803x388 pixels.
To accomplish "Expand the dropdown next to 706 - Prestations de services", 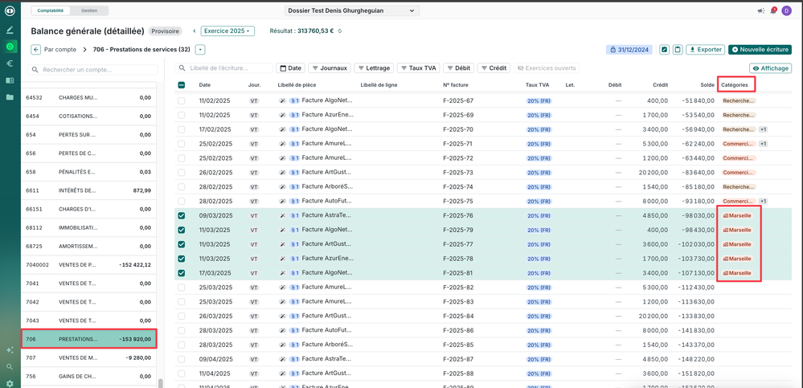I will [200, 50].
